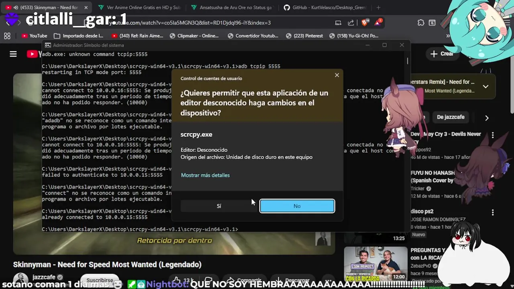Open the (158) Yu-Gi-Oh! bookmark
514x289 pixels.
[354, 36]
